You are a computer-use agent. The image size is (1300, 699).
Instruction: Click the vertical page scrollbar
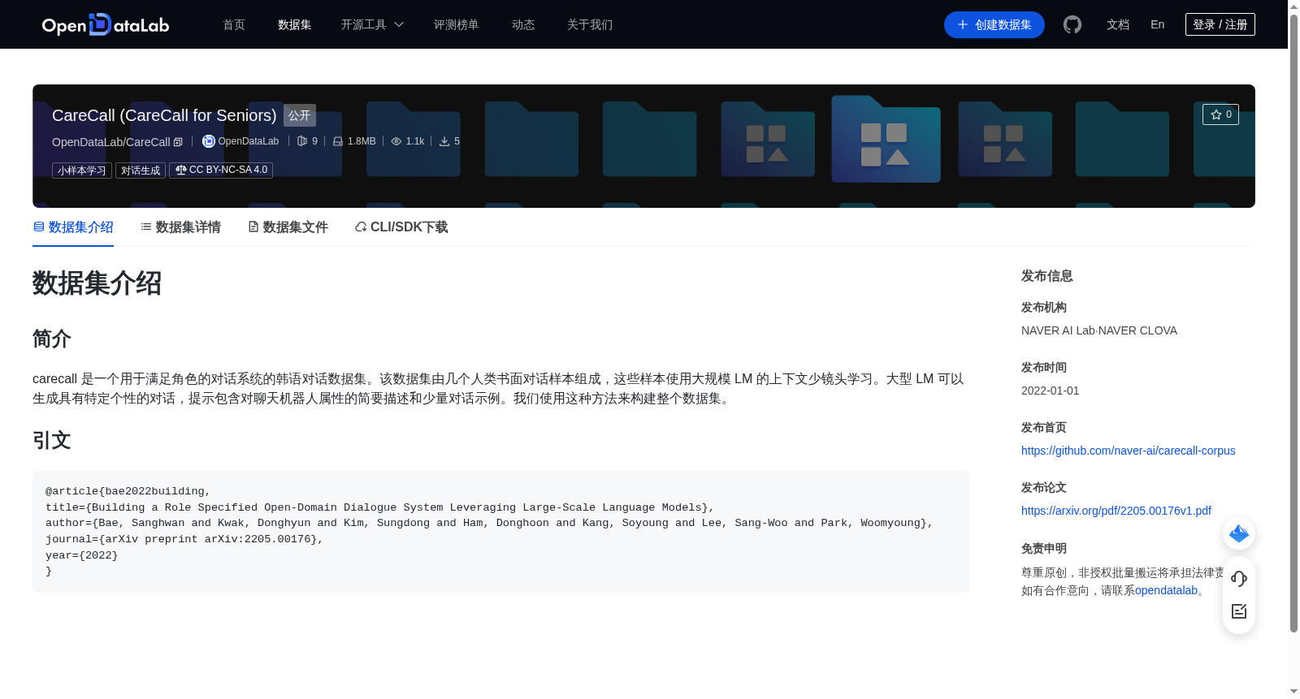click(x=1293, y=325)
